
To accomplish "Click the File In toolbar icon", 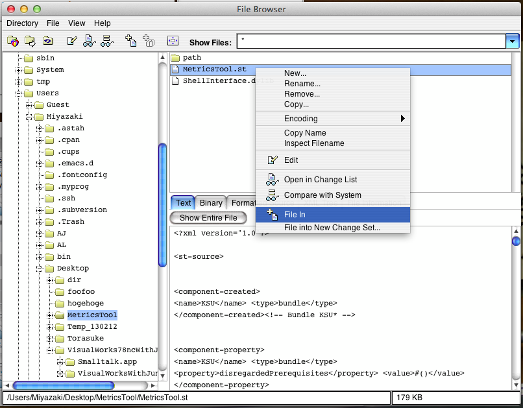I will 131,41.
